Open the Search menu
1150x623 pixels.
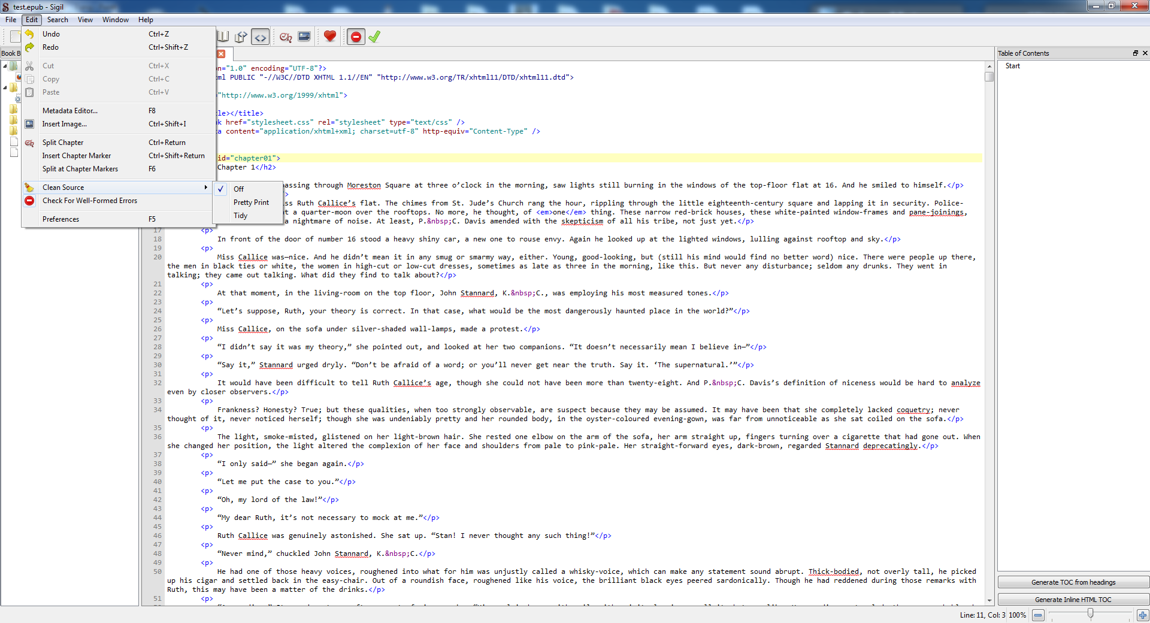pos(57,20)
